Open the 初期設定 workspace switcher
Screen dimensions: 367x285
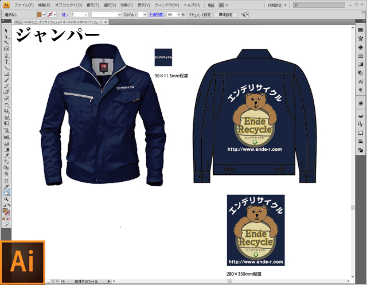pos(277,5)
